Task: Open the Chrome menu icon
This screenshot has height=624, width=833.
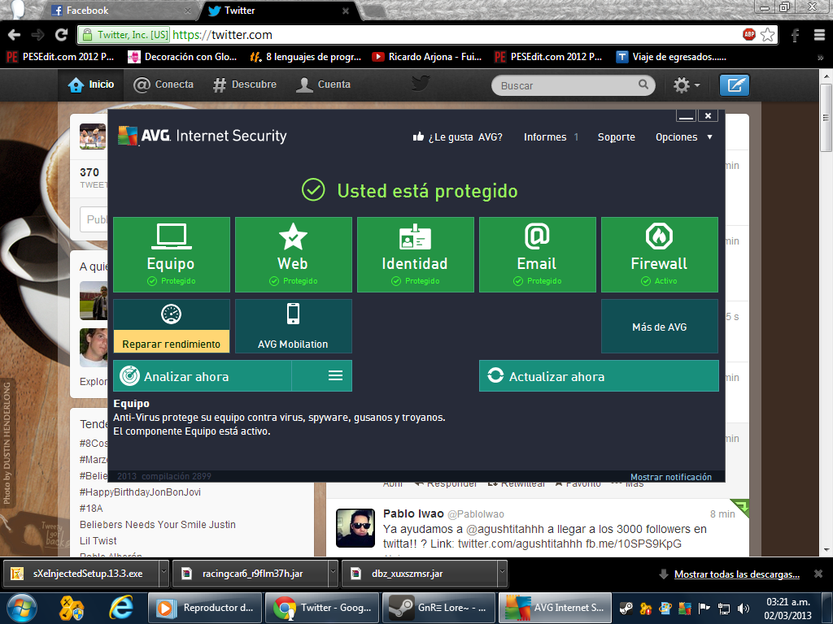Action: pyautogui.click(x=819, y=35)
